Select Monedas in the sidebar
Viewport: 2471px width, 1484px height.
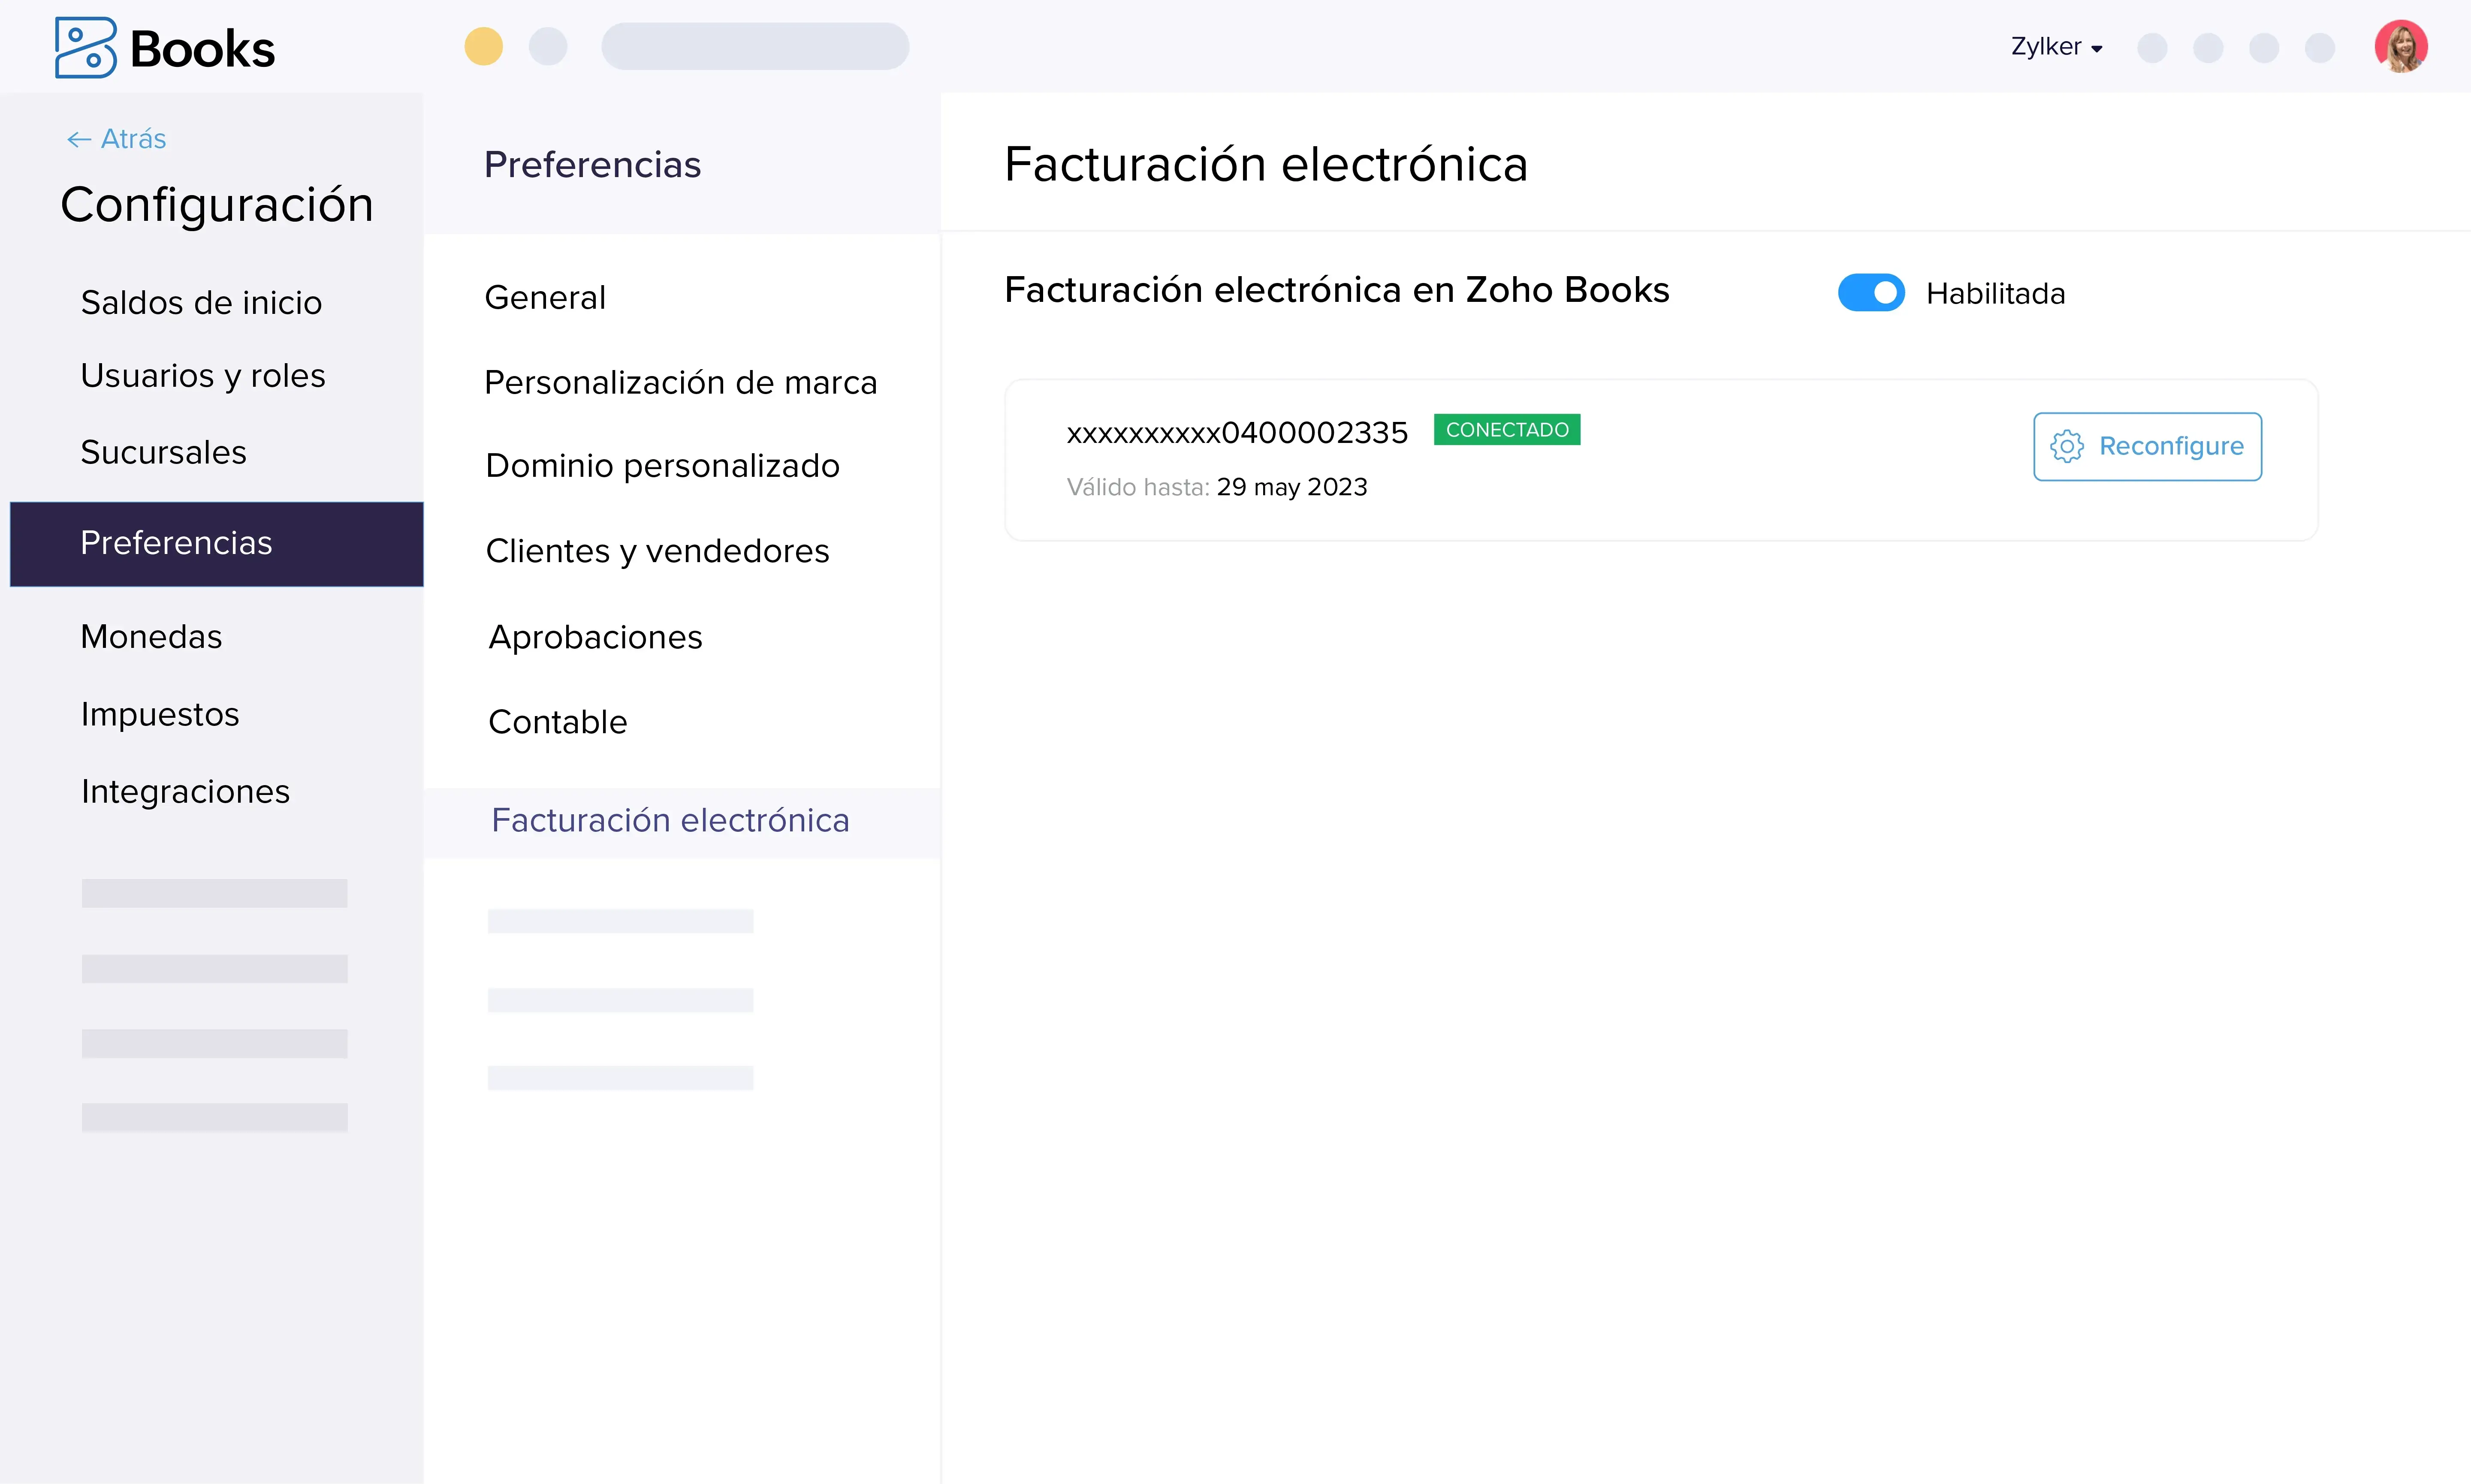(x=151, y=637)
